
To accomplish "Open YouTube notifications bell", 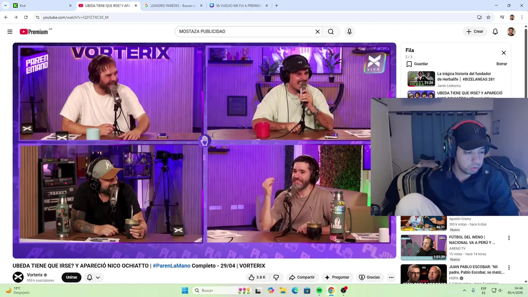I will tap(495, 32).
